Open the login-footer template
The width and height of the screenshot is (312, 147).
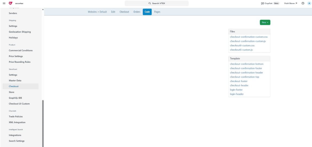click(x=236, y=90)
